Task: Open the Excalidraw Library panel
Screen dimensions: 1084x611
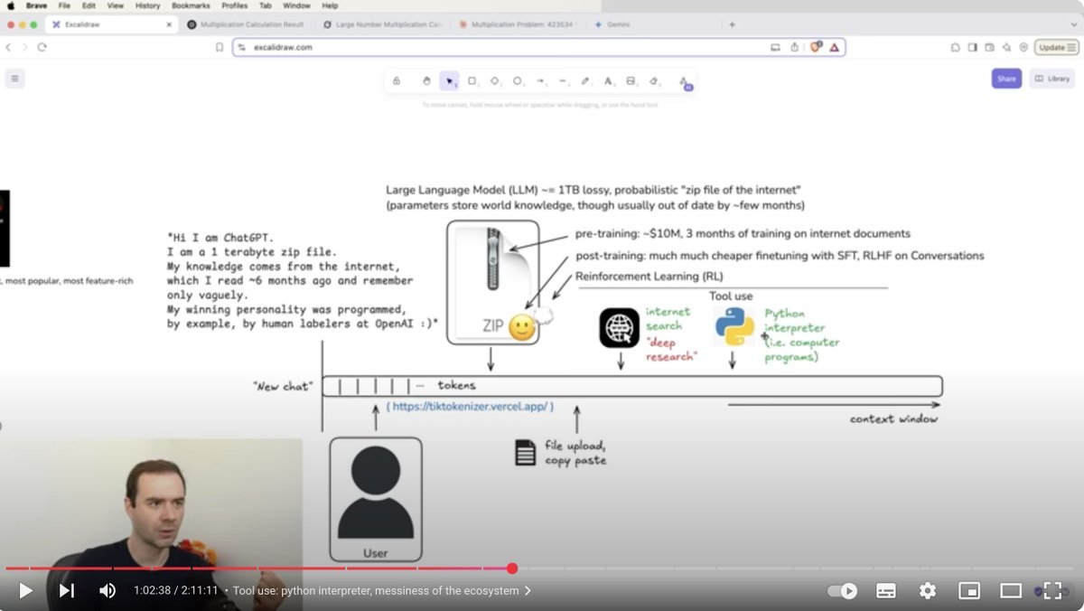Action: (1051, 79)
